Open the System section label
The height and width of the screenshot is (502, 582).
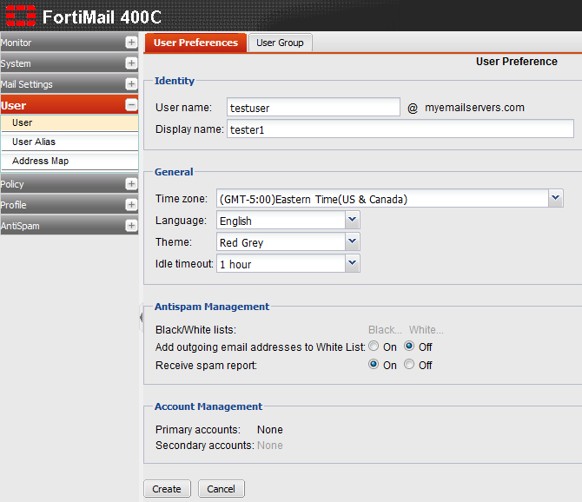click(16, 63)
